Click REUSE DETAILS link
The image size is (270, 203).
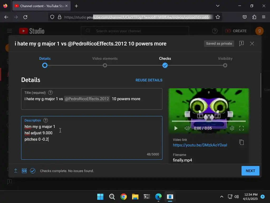pos(149,80)
